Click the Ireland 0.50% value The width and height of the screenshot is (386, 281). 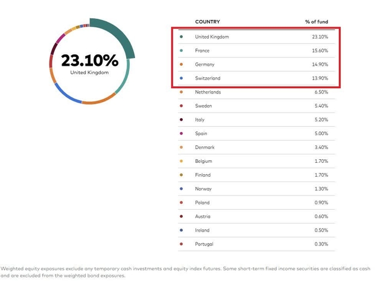[321, 230]
